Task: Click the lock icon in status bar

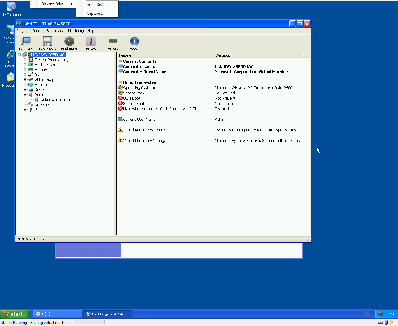Action: [391, 322]
